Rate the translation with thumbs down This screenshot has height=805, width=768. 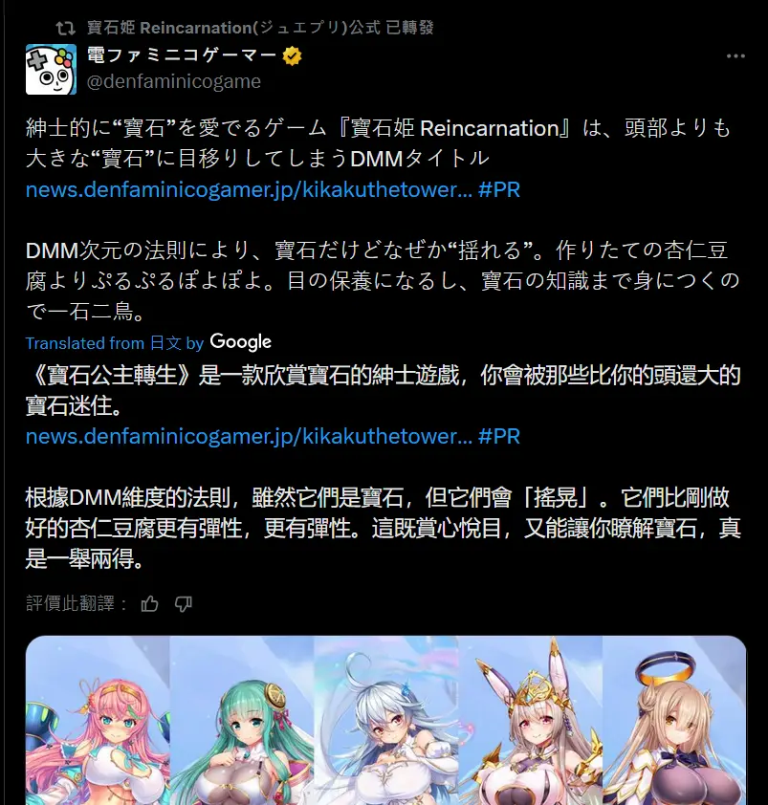(x=183, y=604)
